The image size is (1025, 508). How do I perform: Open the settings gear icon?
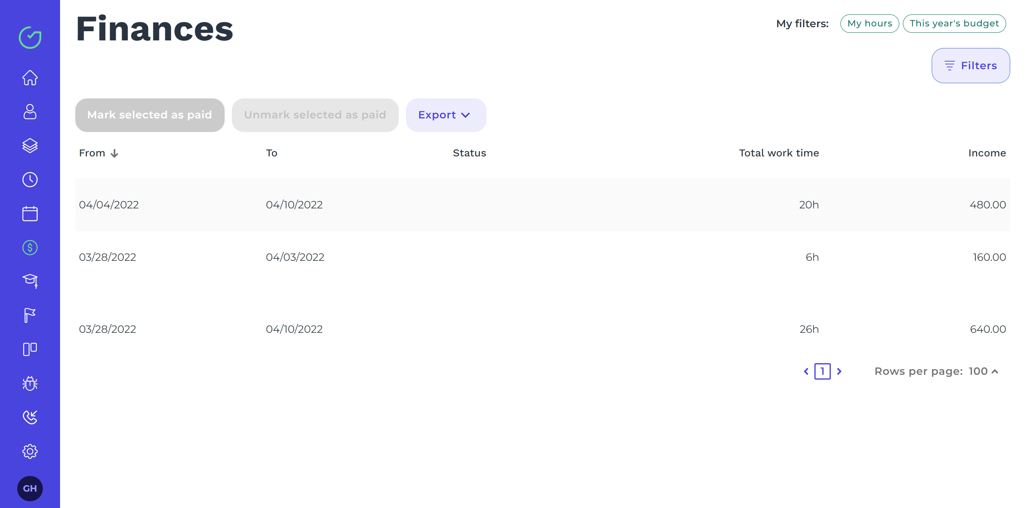tap(30, 451)
